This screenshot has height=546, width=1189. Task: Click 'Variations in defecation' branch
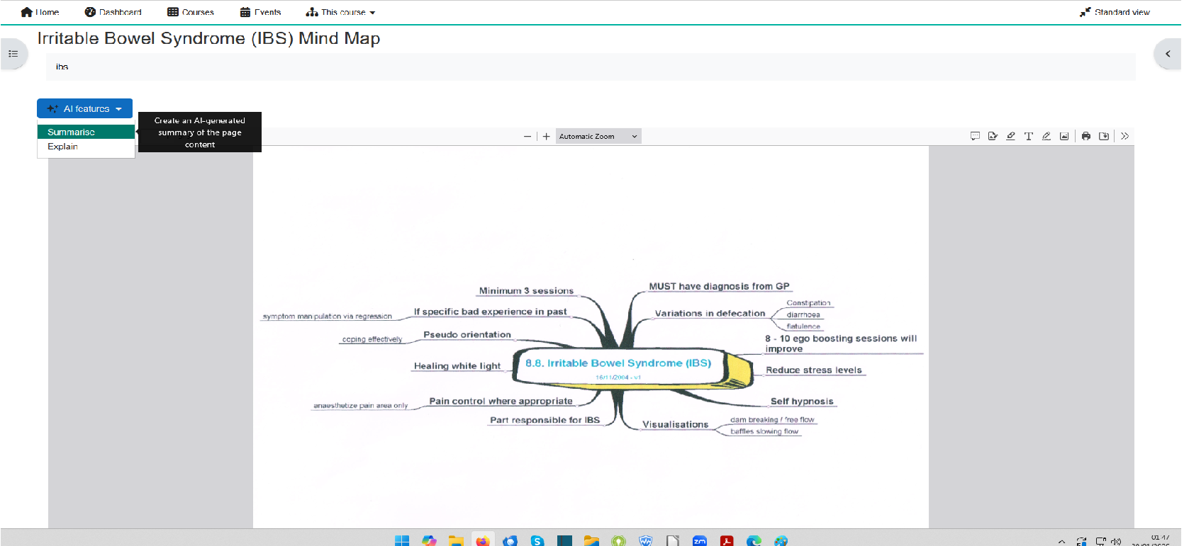710,313
